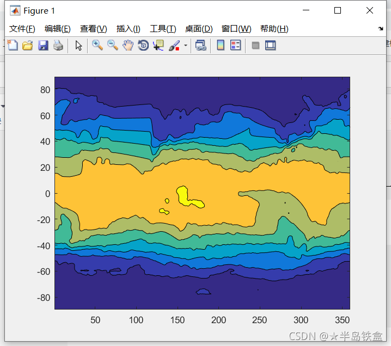Screen dimensions: 391x346
Task: Activate the Zoom Out tool
Action: [x=113, y=46]
